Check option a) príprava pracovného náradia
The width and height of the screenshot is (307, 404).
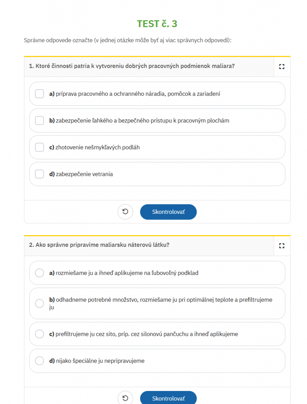(x=39, y=94)
